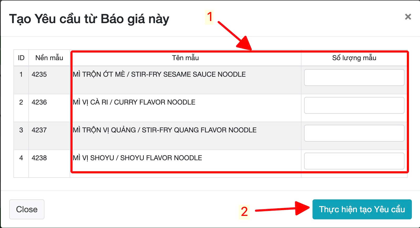Select sample code 4236
Image resolution: width=420 pixels, height=228 pixels.
pyautogui.click(x=39, y=102)
